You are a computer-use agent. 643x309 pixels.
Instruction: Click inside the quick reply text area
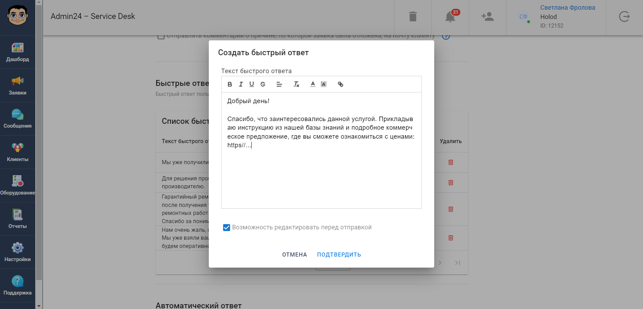[x=321, y=150]
